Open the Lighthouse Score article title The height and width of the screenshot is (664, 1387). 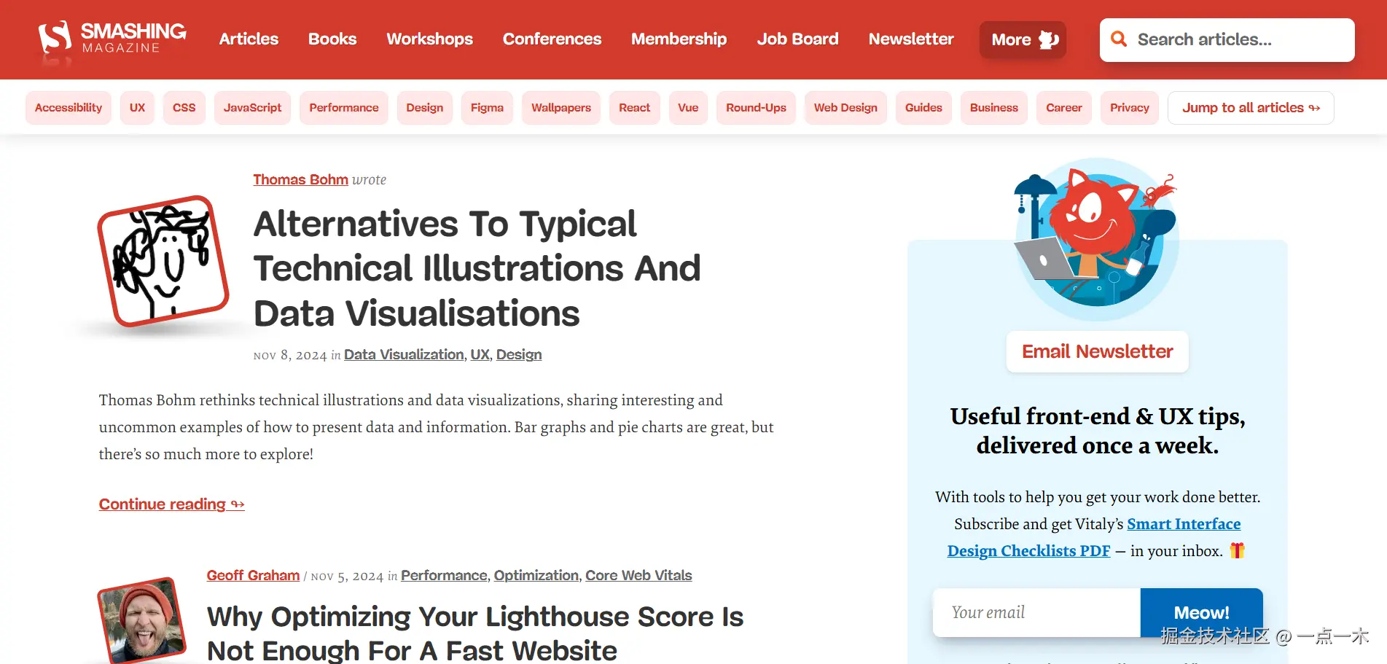[x=475, y=633]
